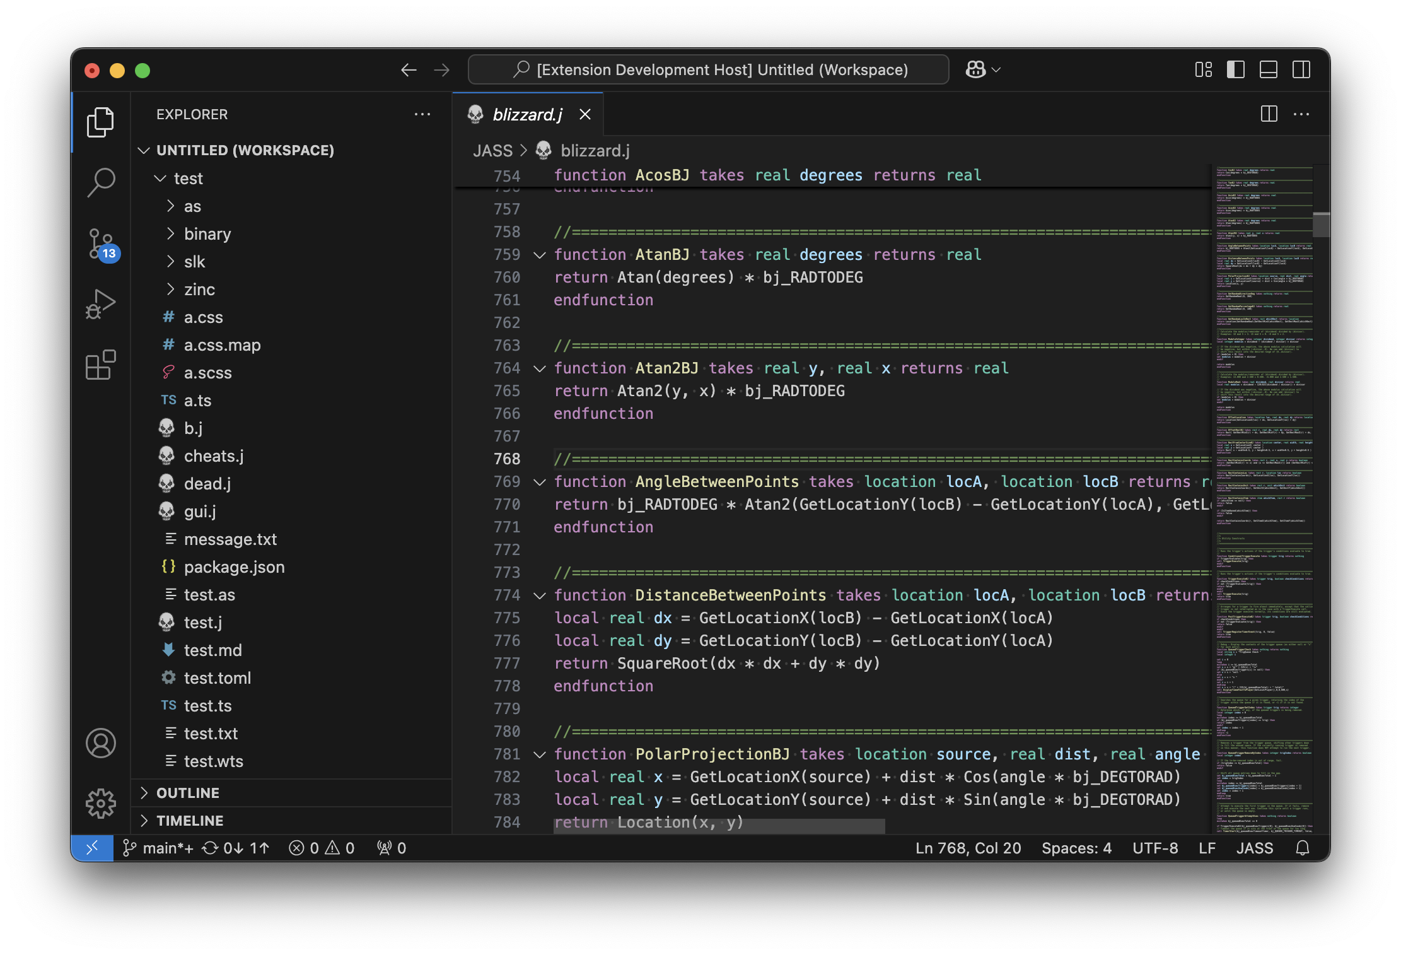Open Run and Debug view

point(101,304)
